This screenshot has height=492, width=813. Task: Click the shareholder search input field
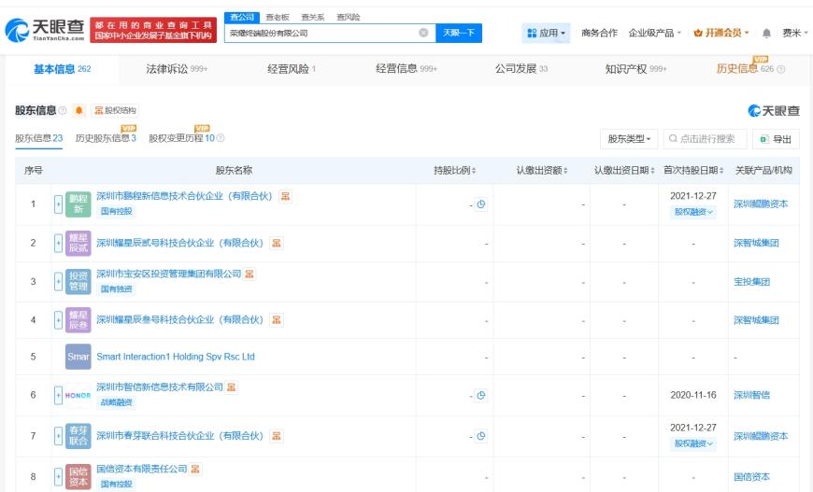pos(710,139)
